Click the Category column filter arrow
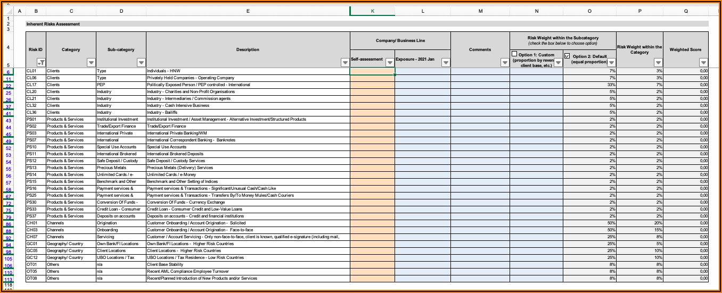The image size is (722, 293). 91,63
